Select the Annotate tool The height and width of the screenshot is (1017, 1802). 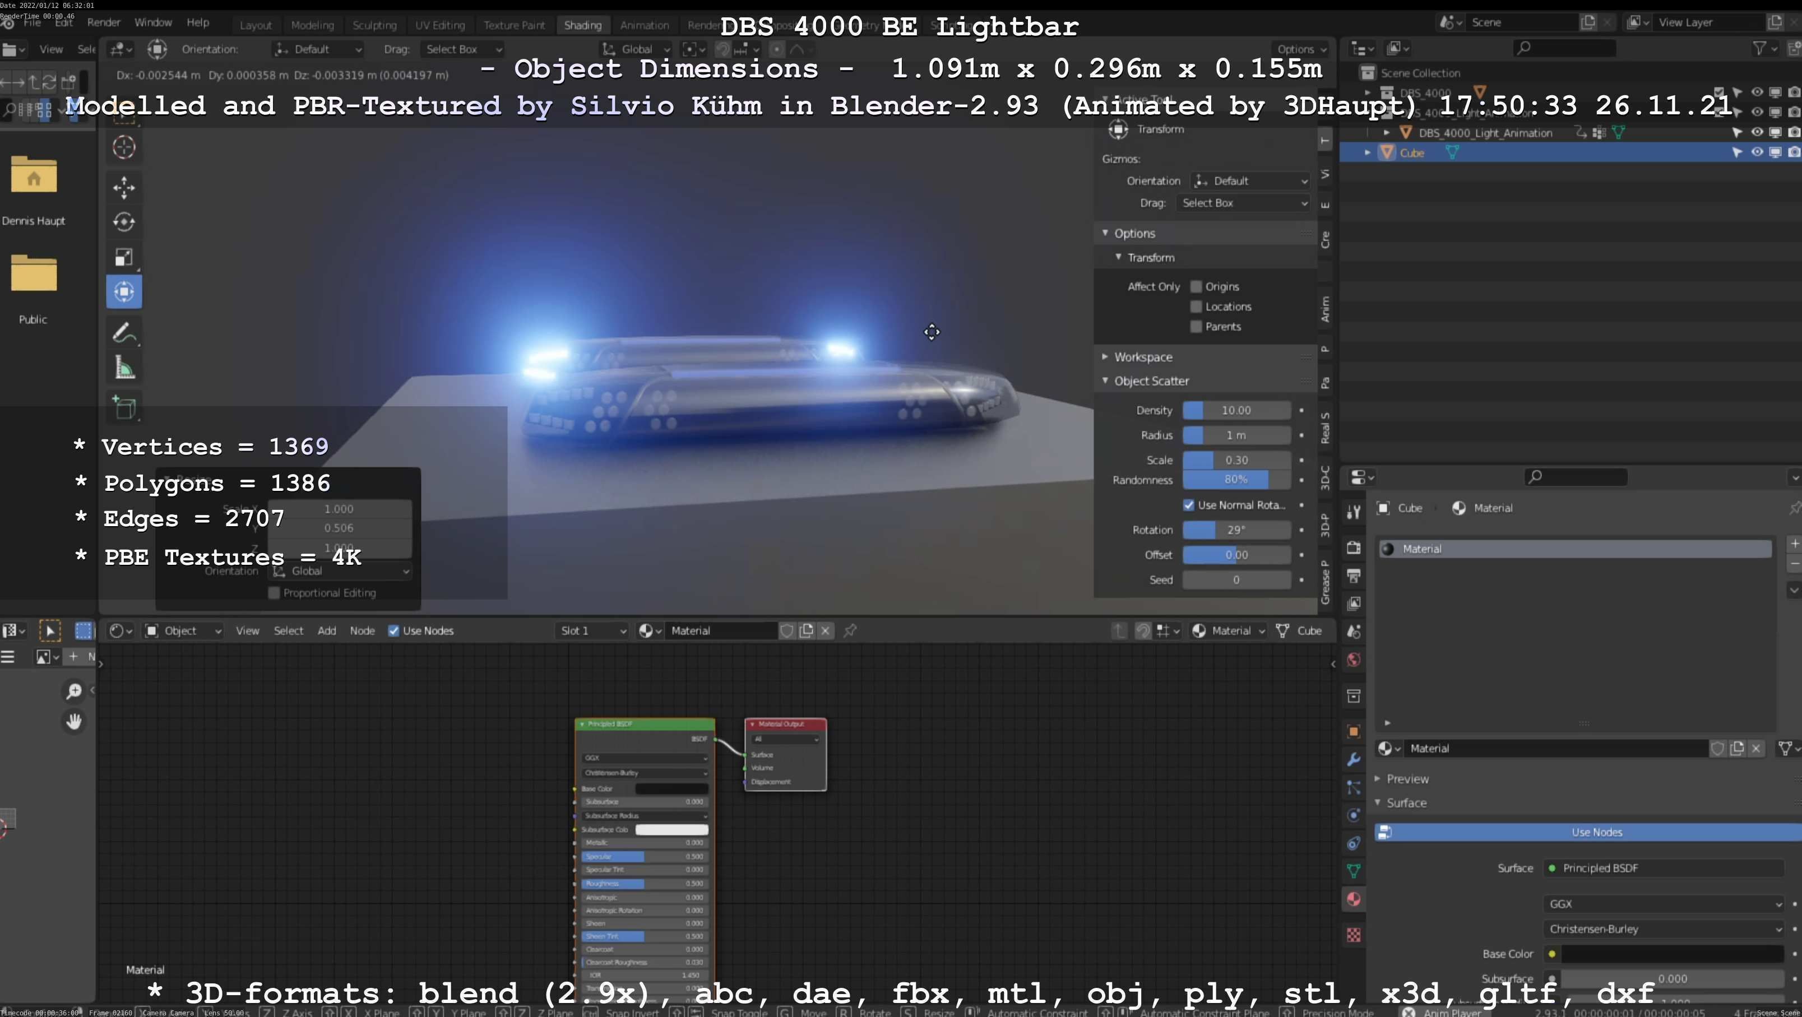click(124, 333)
